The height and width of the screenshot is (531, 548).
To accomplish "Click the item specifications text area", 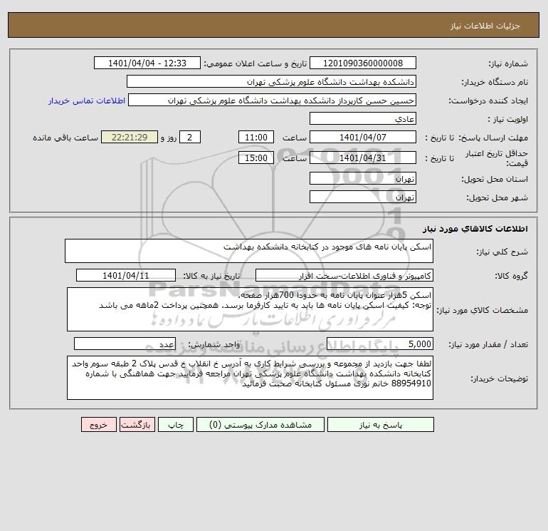I will tap(250, 309).
